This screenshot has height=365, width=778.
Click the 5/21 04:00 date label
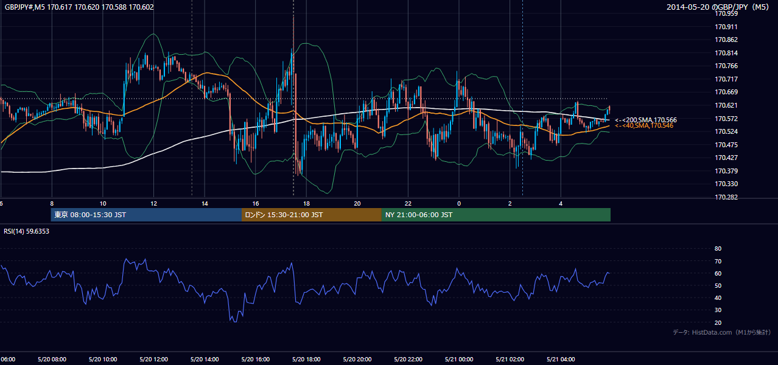[x=560, y=360]
